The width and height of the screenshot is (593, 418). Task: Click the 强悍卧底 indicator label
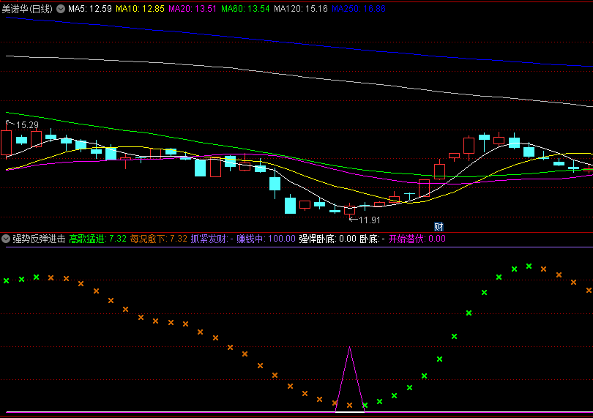pos(327,239)
